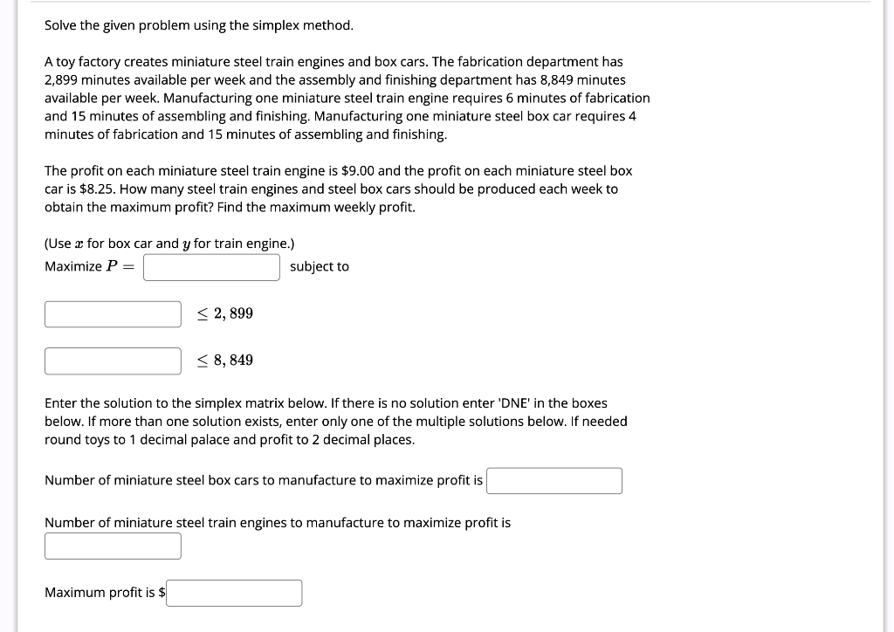Click the input next to 'maximize profit is'
Image resolution: width=894 pixels, height=632 pixels.
click(554, 480)
